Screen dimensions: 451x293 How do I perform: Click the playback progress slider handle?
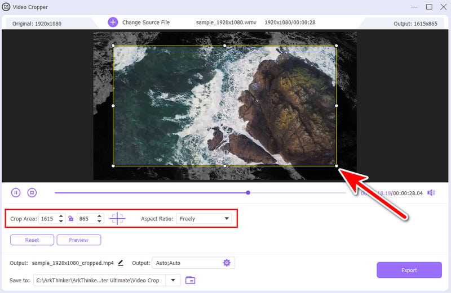coord(248,192)
